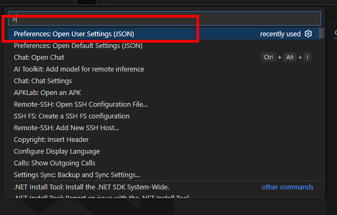Open Settings Sync: Backup and Sync Settings
The image size is (337, 215).
(77, 175)
